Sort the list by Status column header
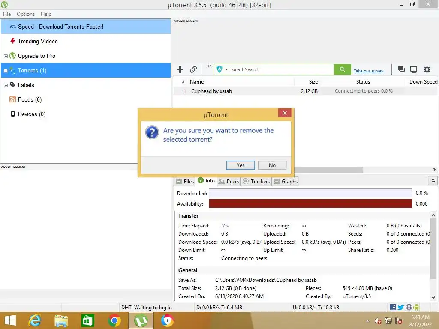 click(x=363, y=82)
